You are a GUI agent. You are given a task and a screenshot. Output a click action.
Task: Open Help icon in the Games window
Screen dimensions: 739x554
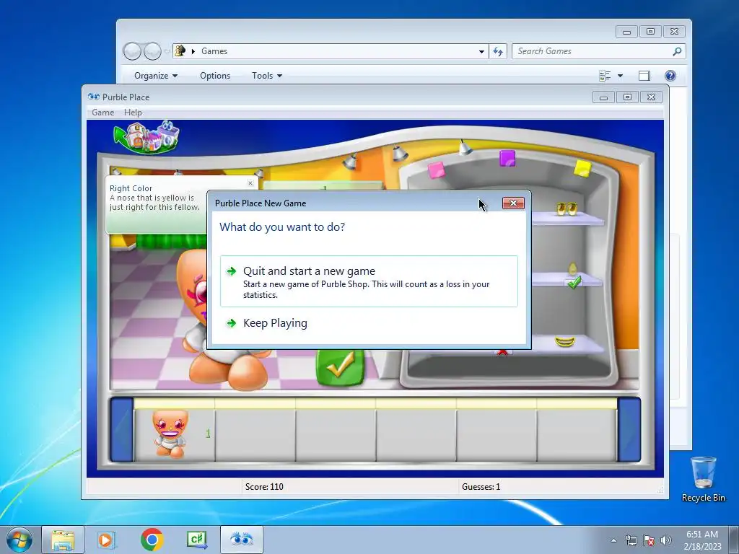670,76
